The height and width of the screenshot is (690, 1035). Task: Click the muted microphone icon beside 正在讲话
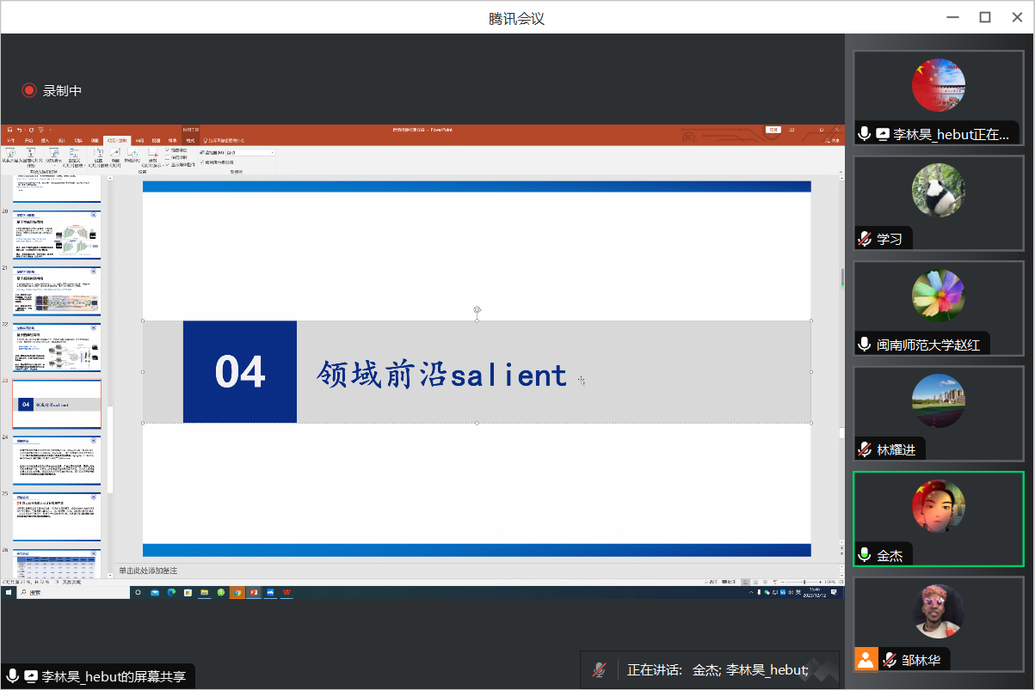(x=600, y=669)
